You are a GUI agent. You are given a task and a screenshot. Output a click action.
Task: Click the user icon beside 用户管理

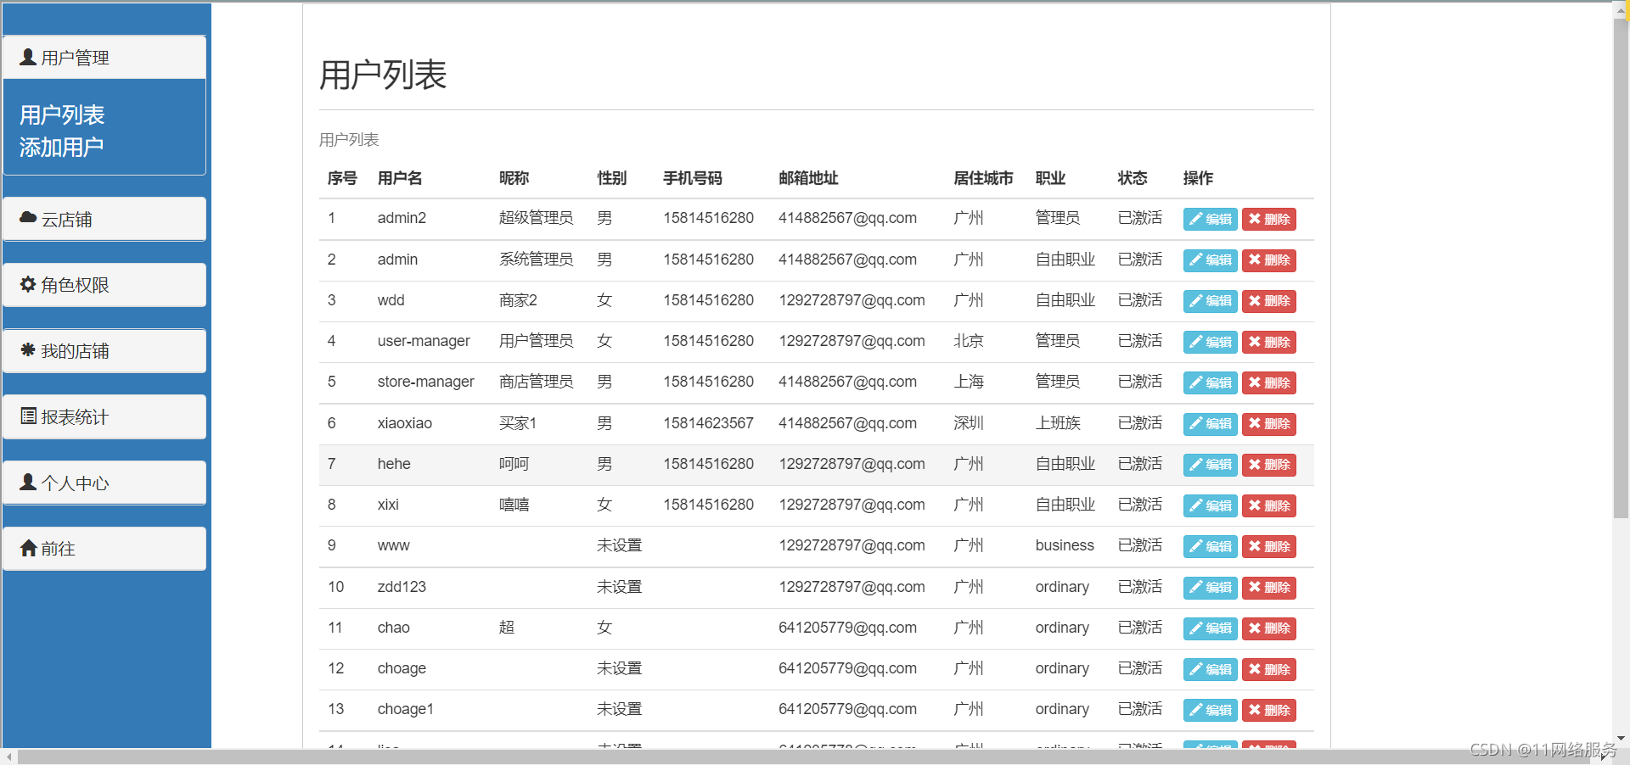click(26, 58)
